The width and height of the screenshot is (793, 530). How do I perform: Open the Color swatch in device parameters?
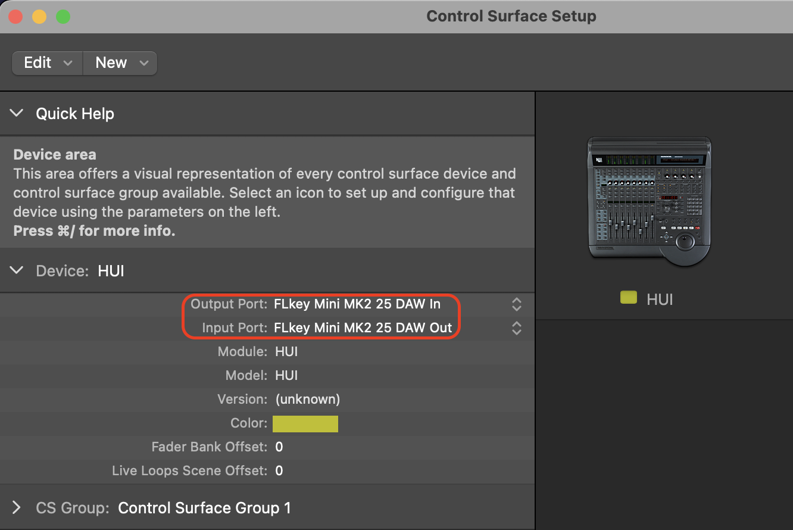pyautogui.click(x=305, y=423)
